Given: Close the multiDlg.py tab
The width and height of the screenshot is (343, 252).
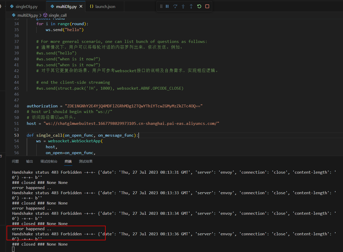Looking at the screenshot, I should [81, 6].
